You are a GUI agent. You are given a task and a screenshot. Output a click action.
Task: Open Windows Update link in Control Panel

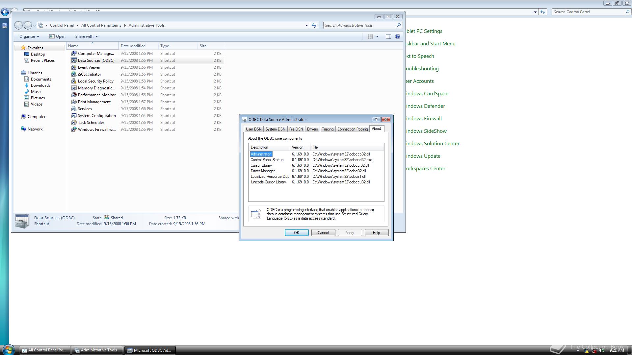coord(423,156)
